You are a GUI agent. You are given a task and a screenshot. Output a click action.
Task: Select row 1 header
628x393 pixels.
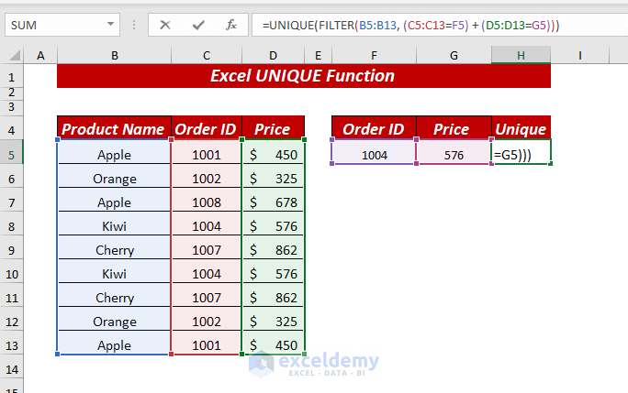click(12, 76)
